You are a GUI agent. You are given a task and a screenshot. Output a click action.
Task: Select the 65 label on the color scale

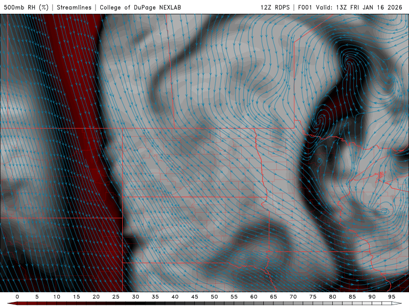click(274, 297)
